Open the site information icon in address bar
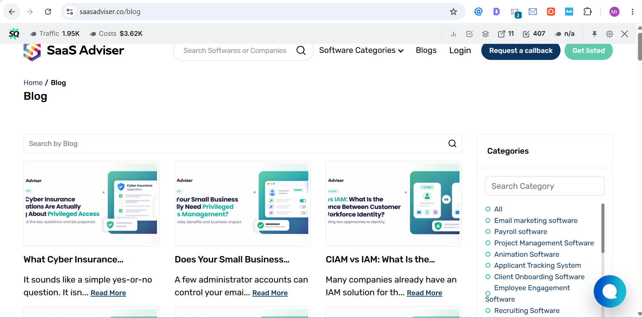This screenshot has height=318, width=642. [70, 12]
